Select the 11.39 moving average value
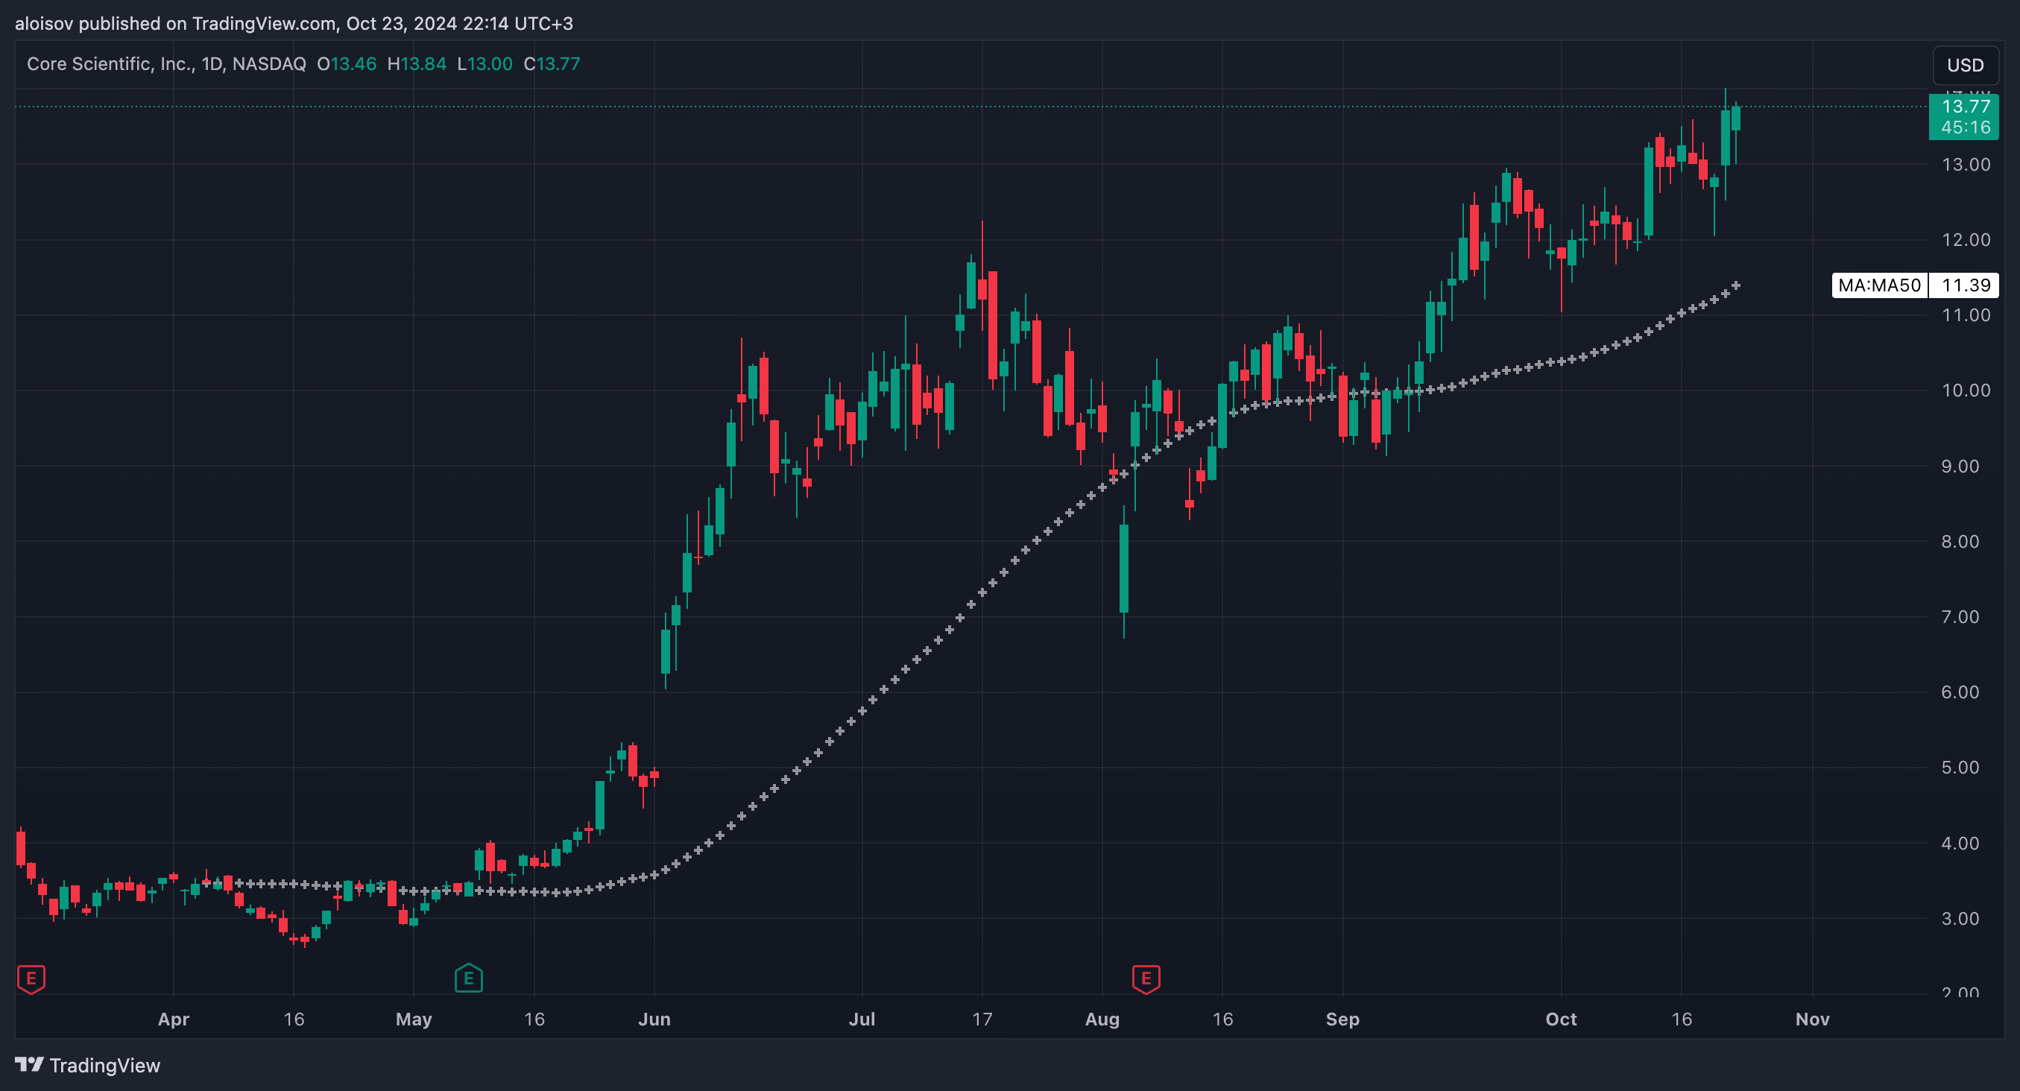 [1965, 285]
